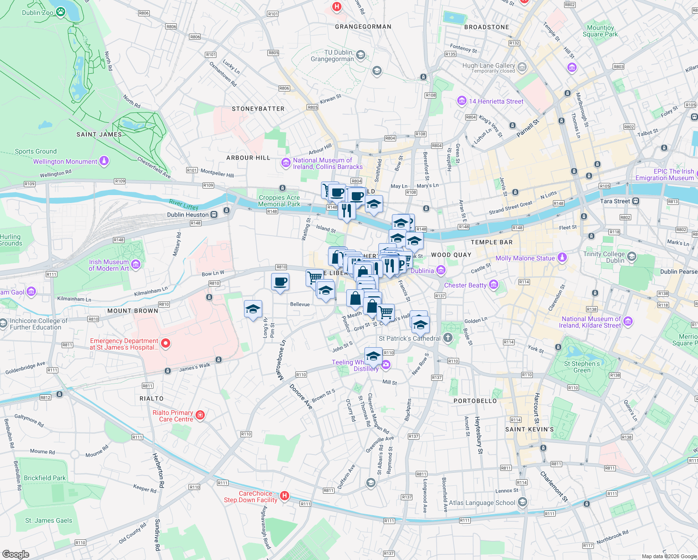The height and width of the screenshot is (560, 698).
Task: Open the Google logo link
Action: click(16, 554)
